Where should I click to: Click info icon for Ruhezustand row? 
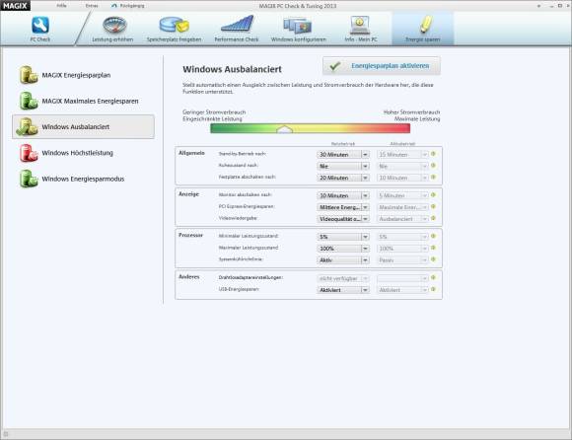coord(433,166)
